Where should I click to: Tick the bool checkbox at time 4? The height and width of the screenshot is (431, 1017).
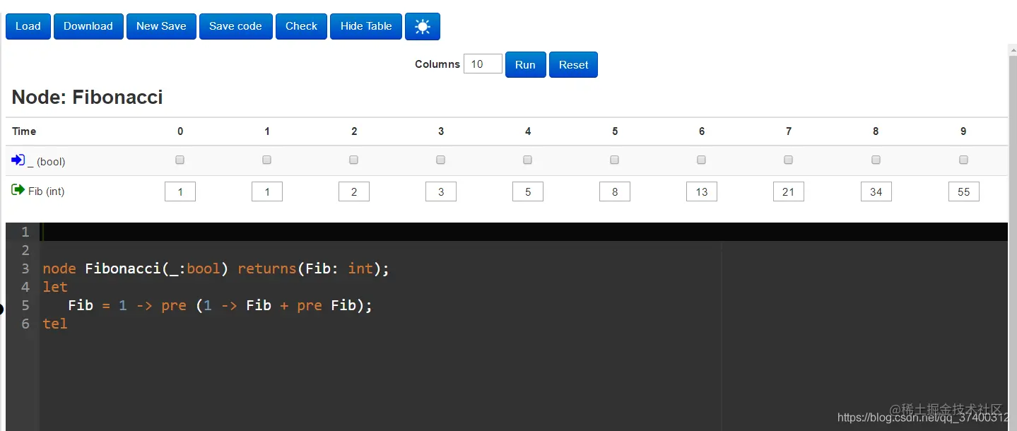coord(528,160)
